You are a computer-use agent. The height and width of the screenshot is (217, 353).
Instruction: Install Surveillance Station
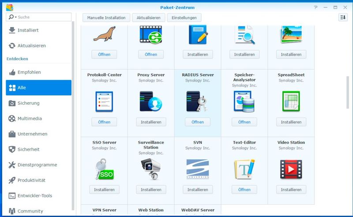(x=151, y=190)
